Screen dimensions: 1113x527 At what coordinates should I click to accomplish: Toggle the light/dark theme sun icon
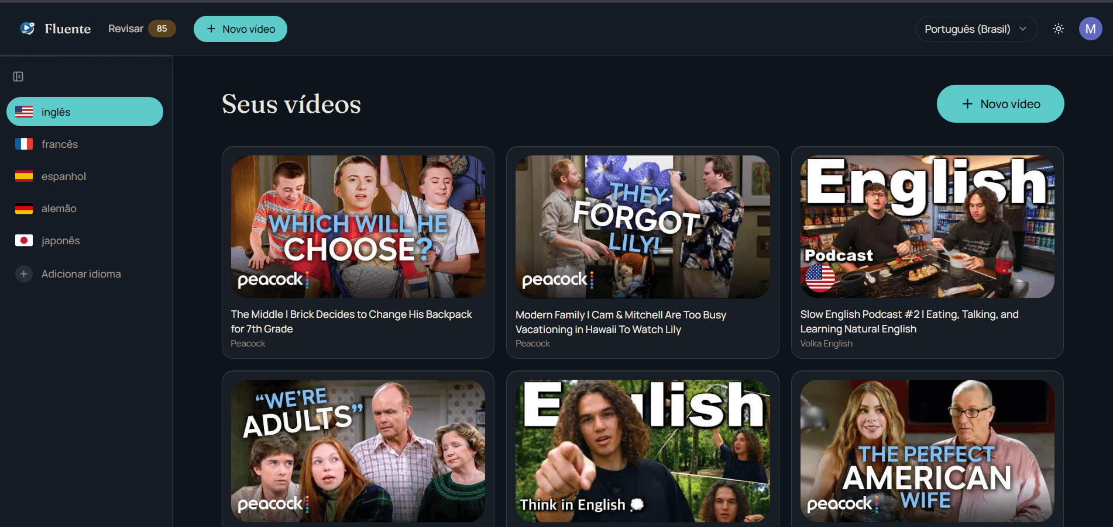(x=1059, y=29)
